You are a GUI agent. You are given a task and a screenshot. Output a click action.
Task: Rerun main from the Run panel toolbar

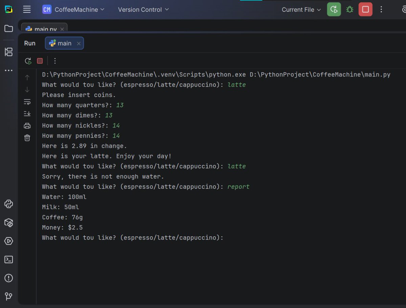coord(28,61)
